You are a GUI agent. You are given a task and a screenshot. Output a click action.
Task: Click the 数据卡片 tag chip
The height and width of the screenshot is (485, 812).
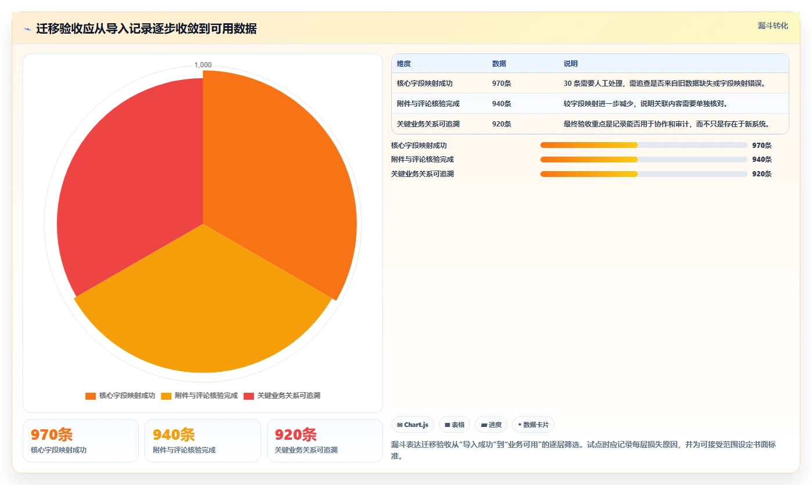(533, 425)
